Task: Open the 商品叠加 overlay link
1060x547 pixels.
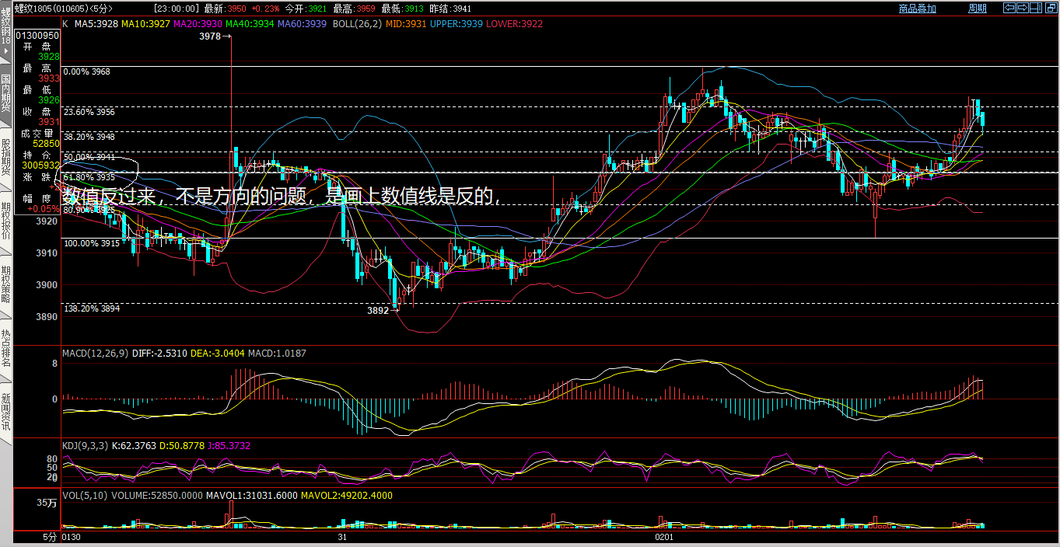Action: point(917,9)
